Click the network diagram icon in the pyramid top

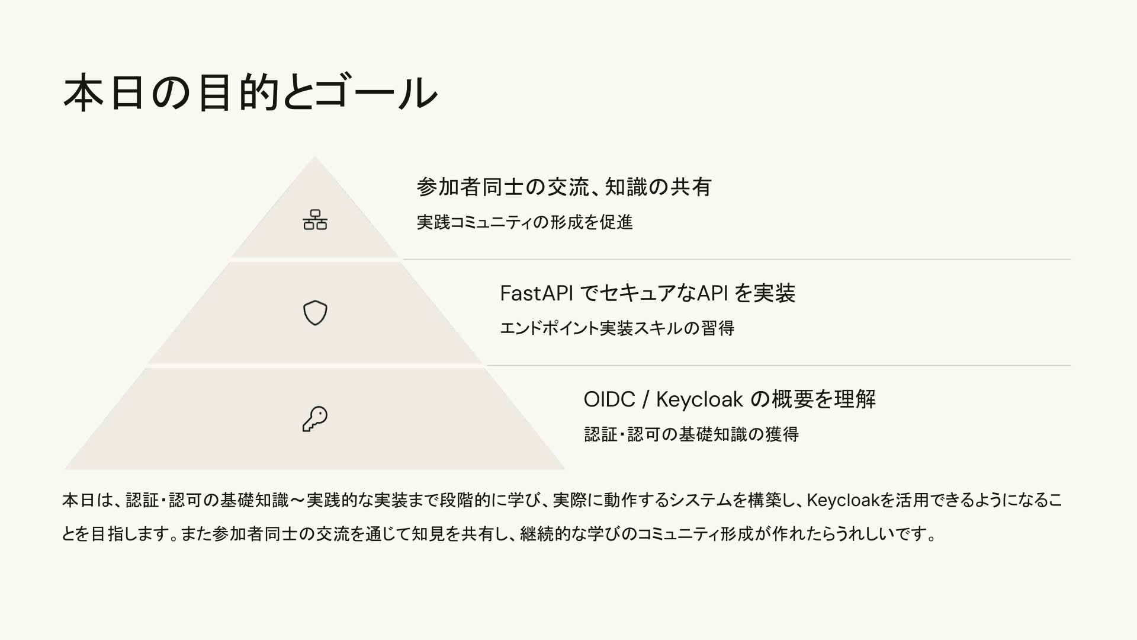(315, 220)
